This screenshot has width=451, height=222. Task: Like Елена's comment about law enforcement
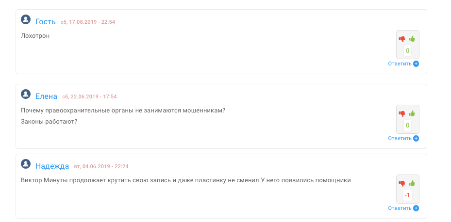[x=412, y=113]
